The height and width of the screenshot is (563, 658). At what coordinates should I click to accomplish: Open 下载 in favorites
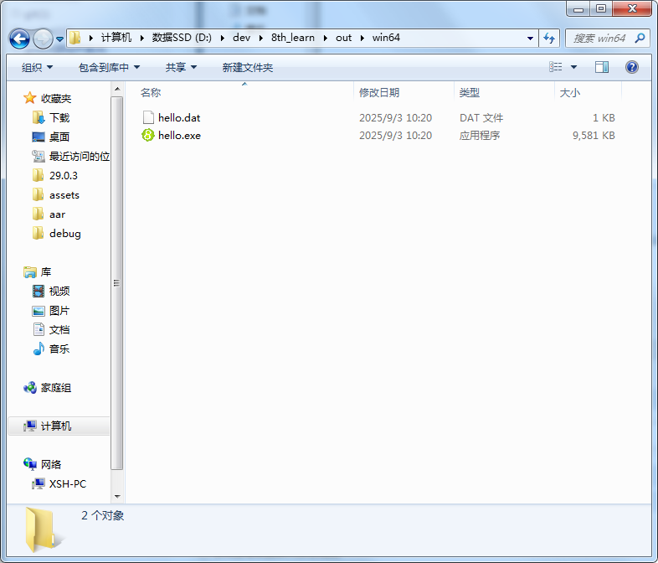[x=59, y=117]
